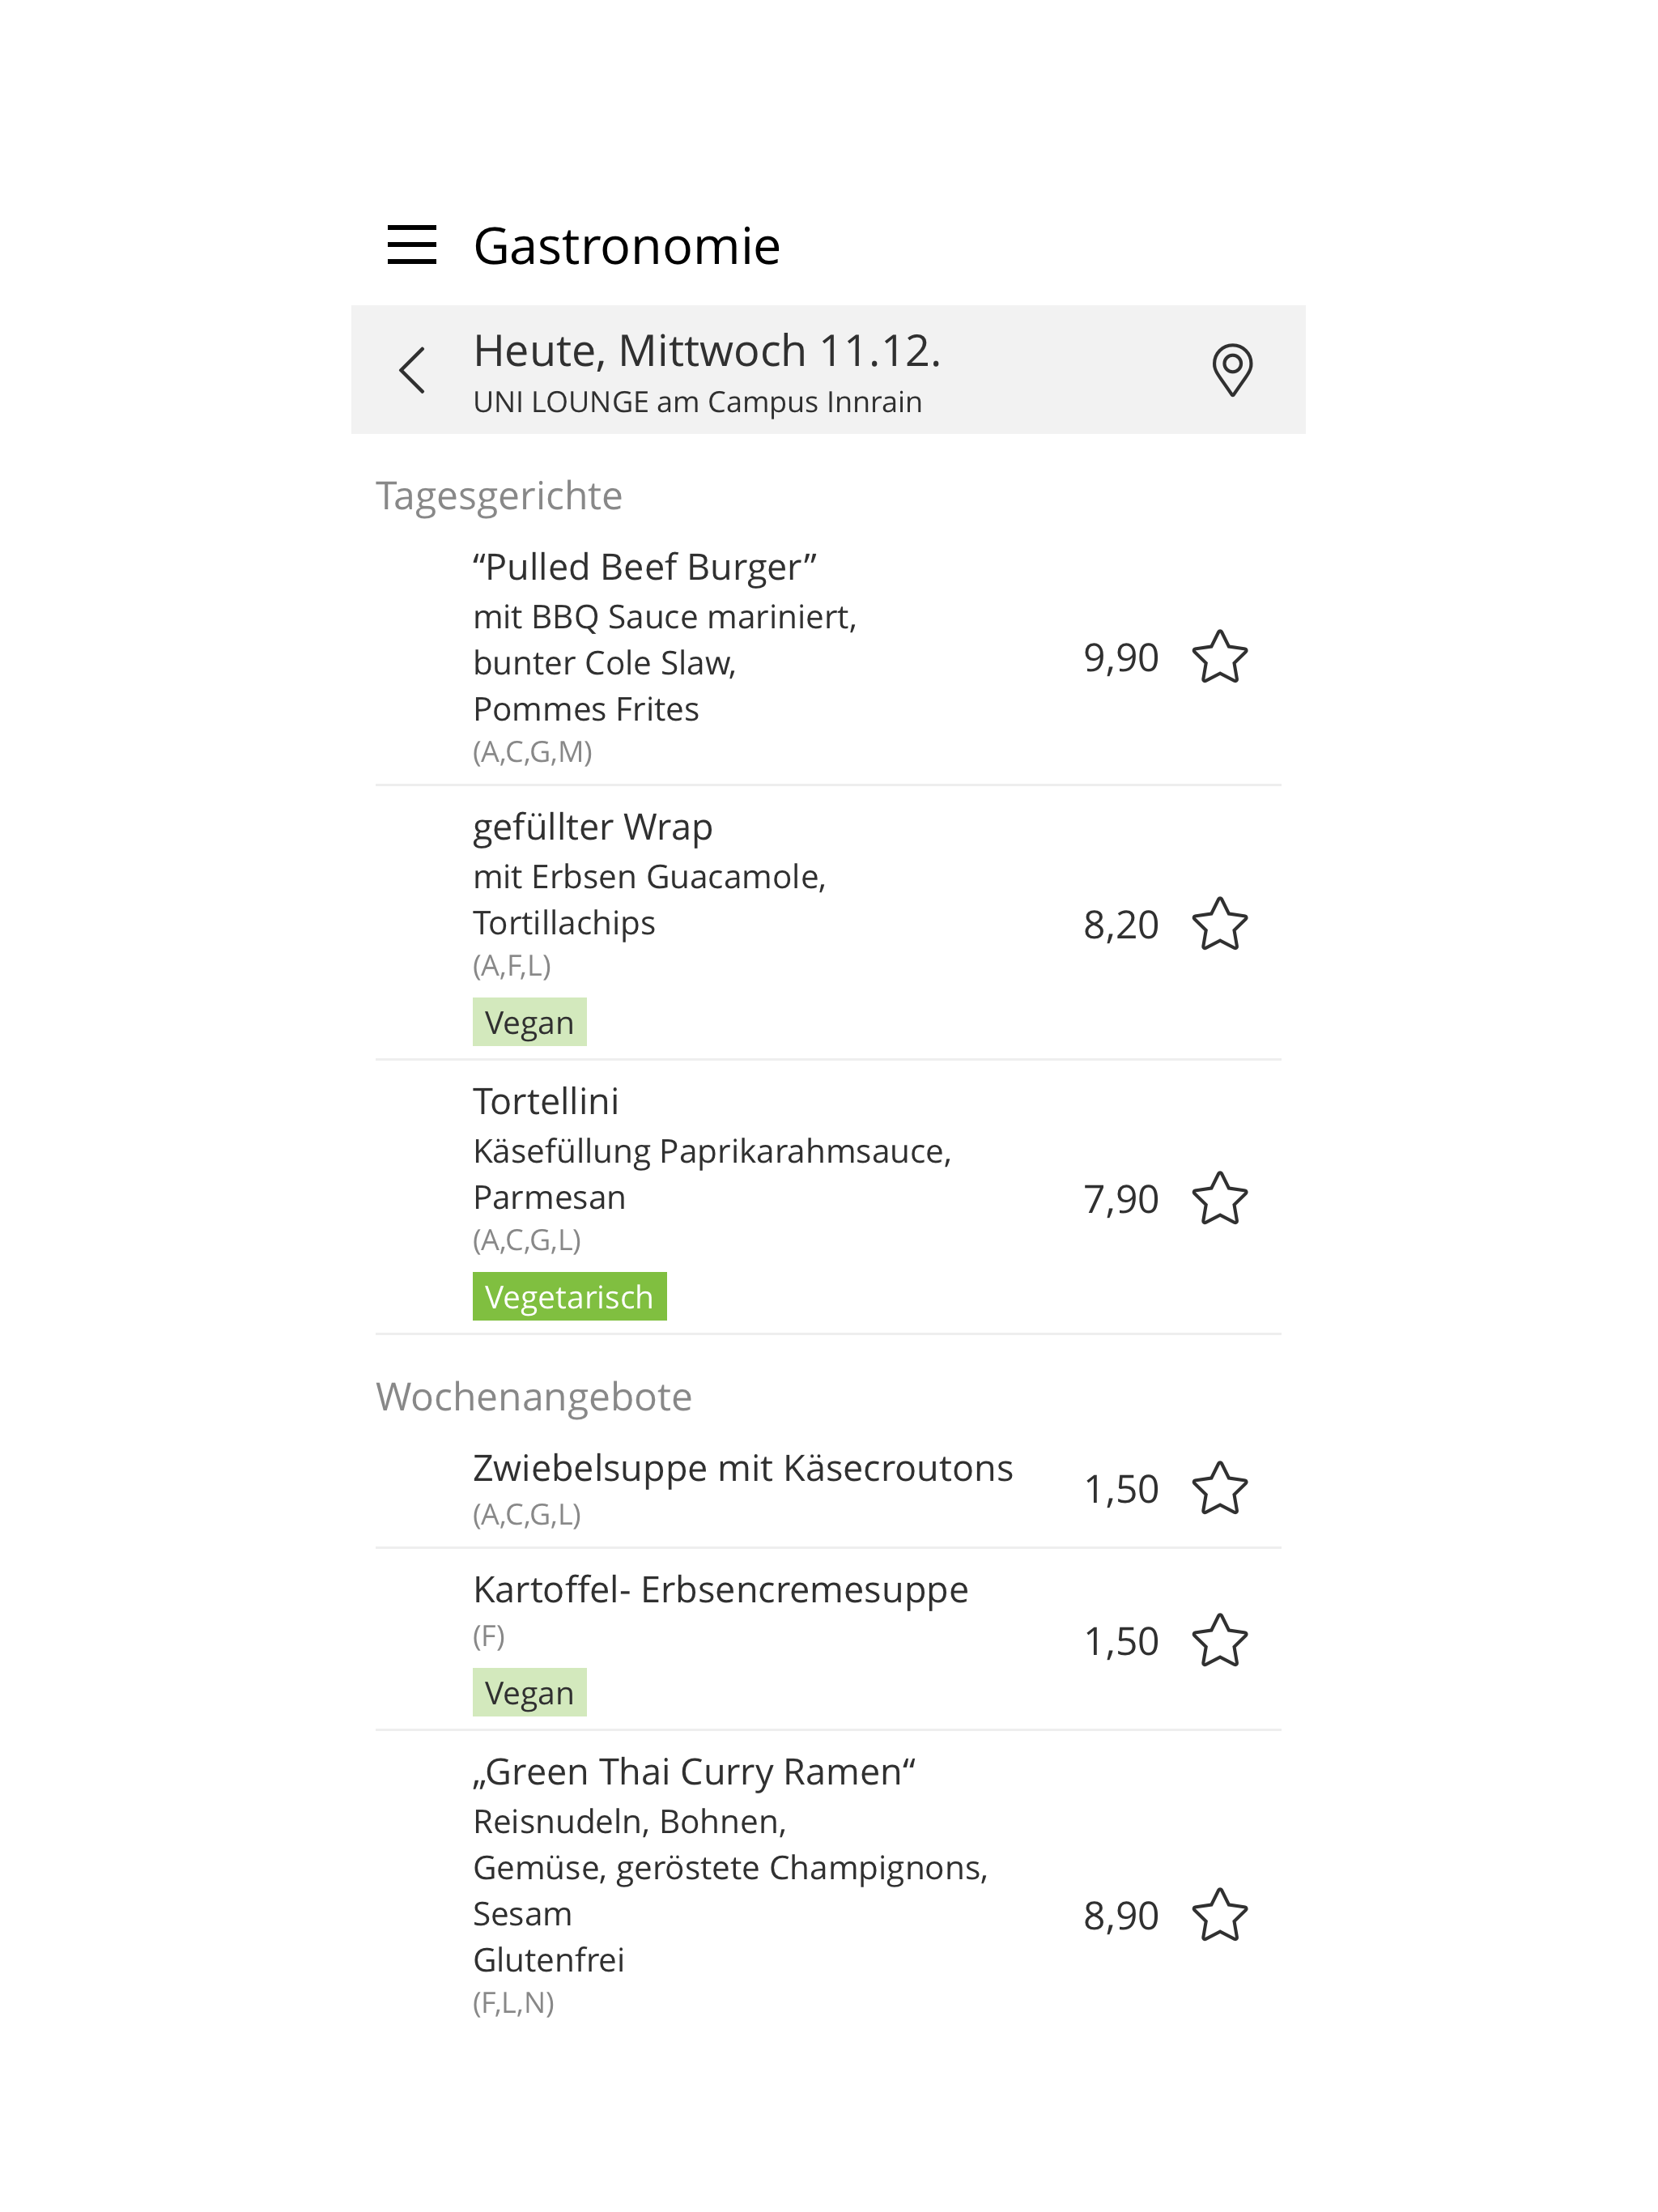Open the Heute, Mittwoch 11.12. date header
The width and height of the screenshot is (1658, 2212).
coord(707,351)
